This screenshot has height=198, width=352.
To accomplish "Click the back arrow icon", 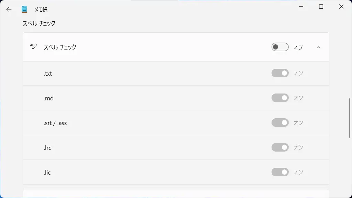I will (9, 9).
